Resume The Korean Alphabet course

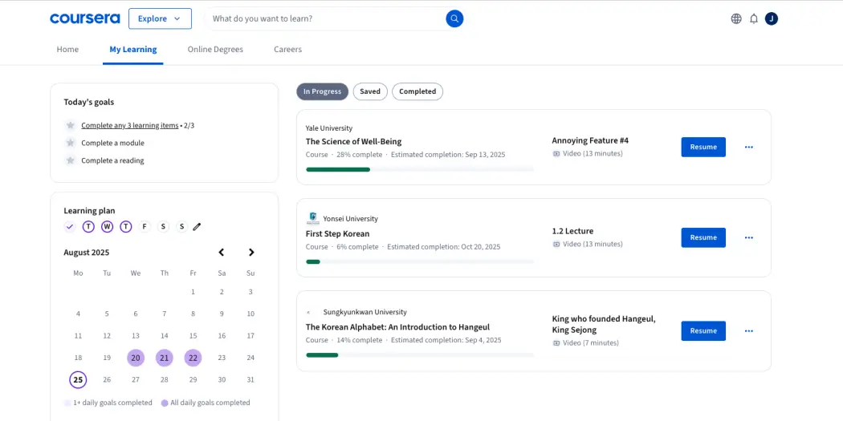click(703, 331)
